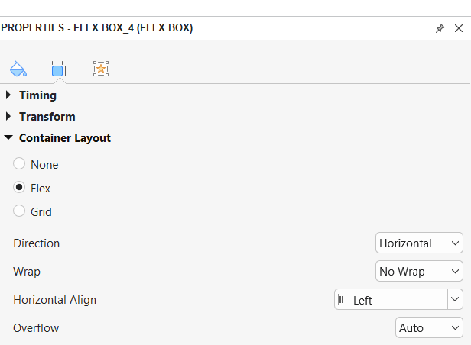Click the left-align icon in Horizontal Align

(341, 300)
